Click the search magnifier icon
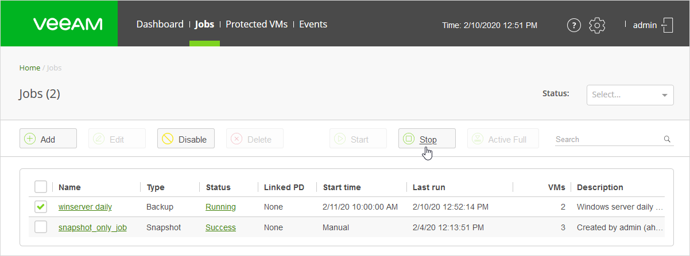 coord(667,139)
